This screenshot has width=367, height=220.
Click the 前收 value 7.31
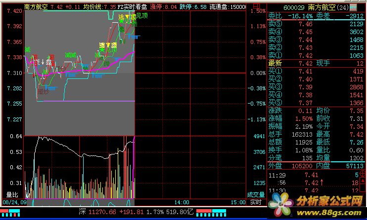tap(357, 119)
